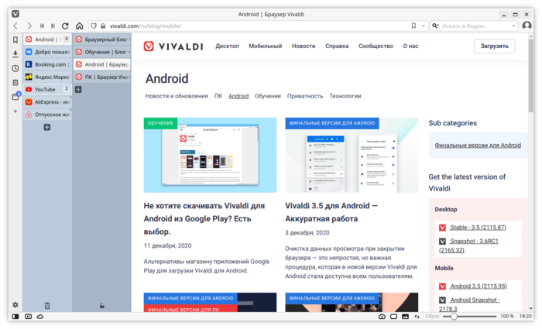Screen dimensions: 542x329
Task: Open Vivaldi settings gear icon
Action: (15, 305)
